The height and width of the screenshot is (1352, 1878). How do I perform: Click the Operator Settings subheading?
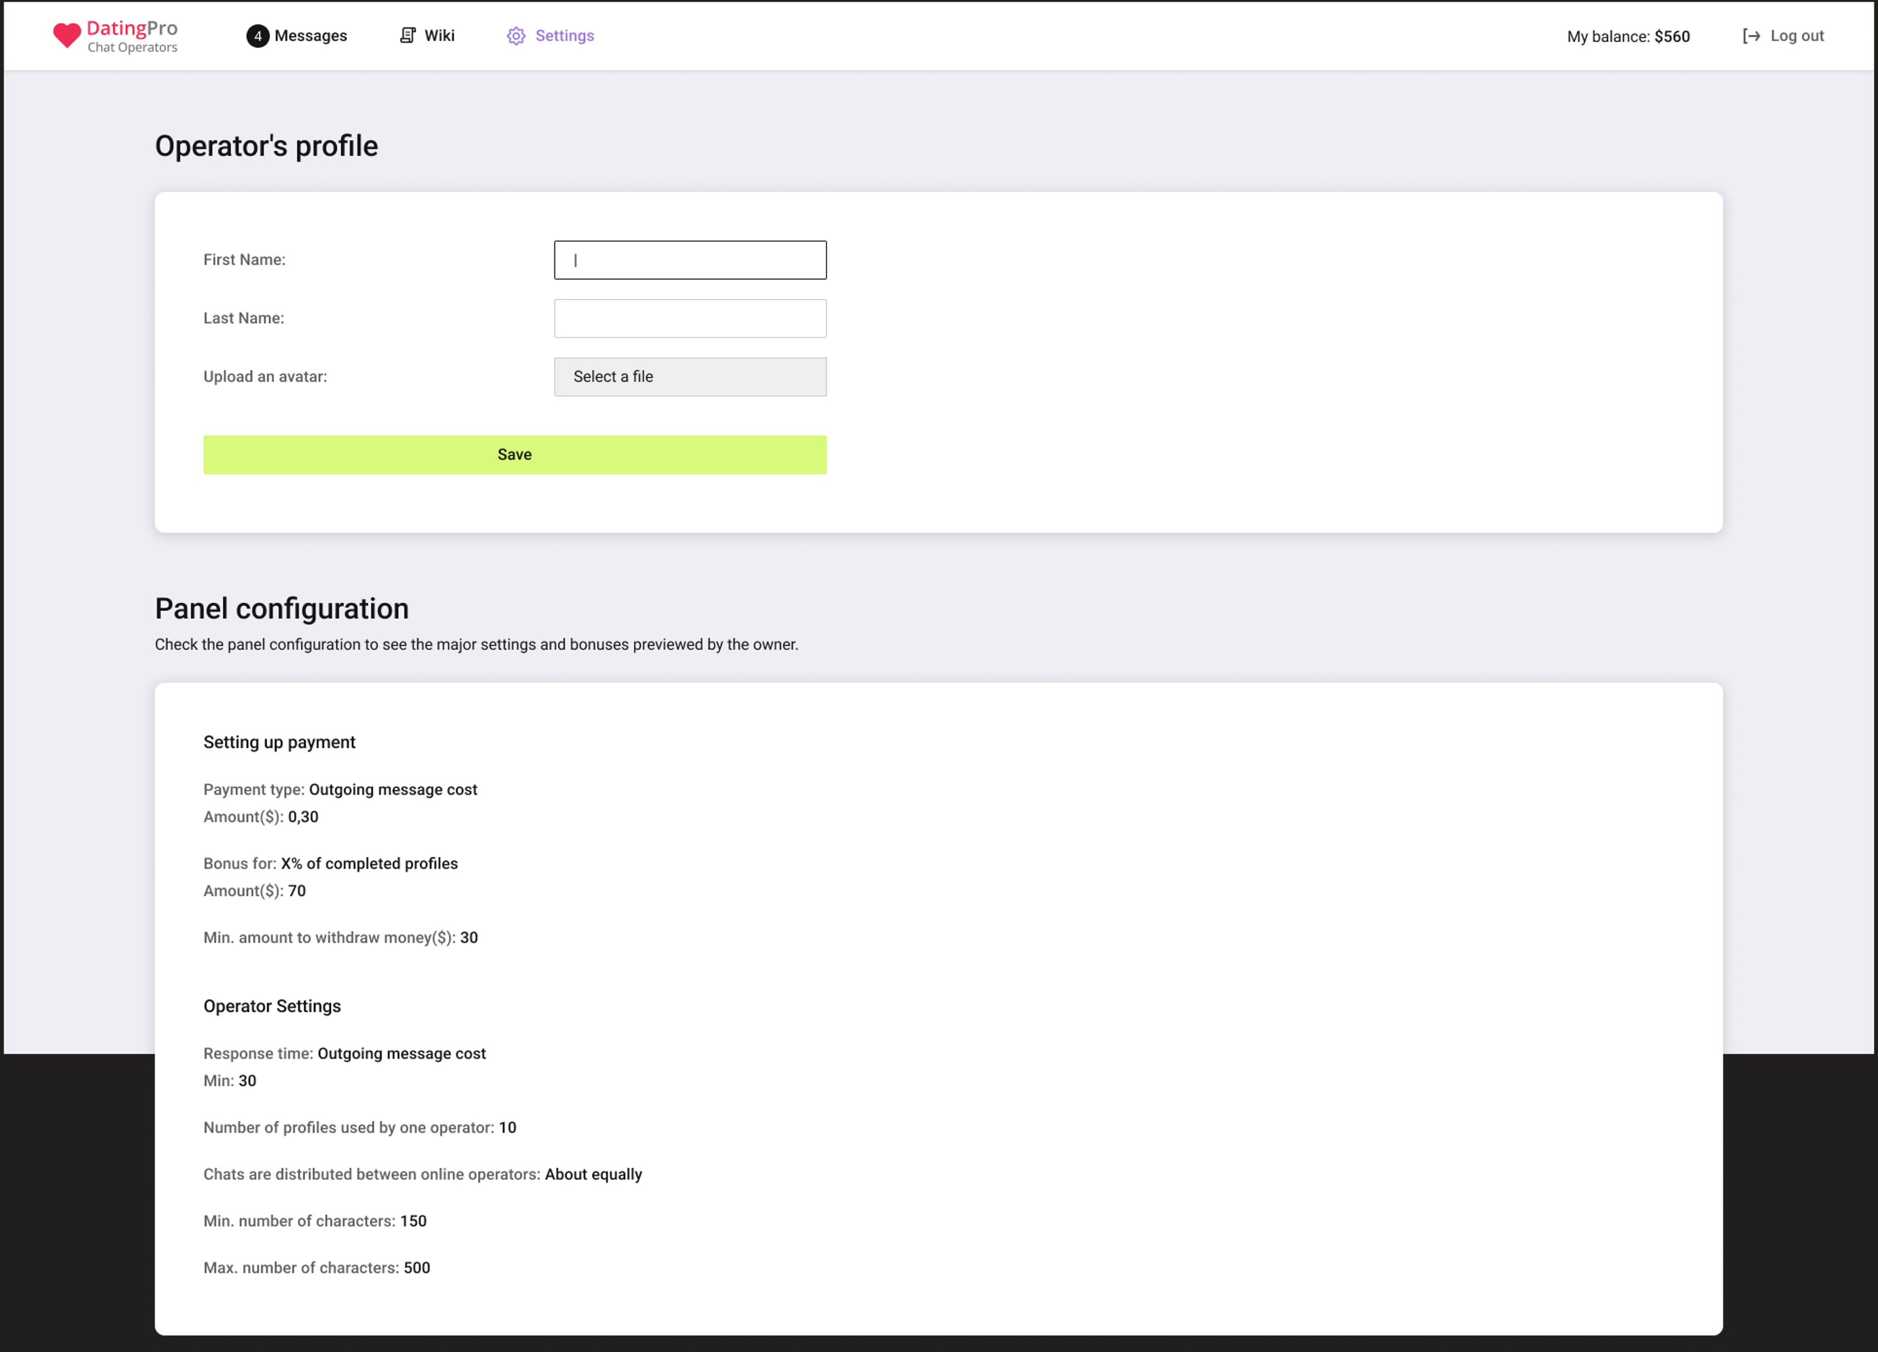[272, 1006]
